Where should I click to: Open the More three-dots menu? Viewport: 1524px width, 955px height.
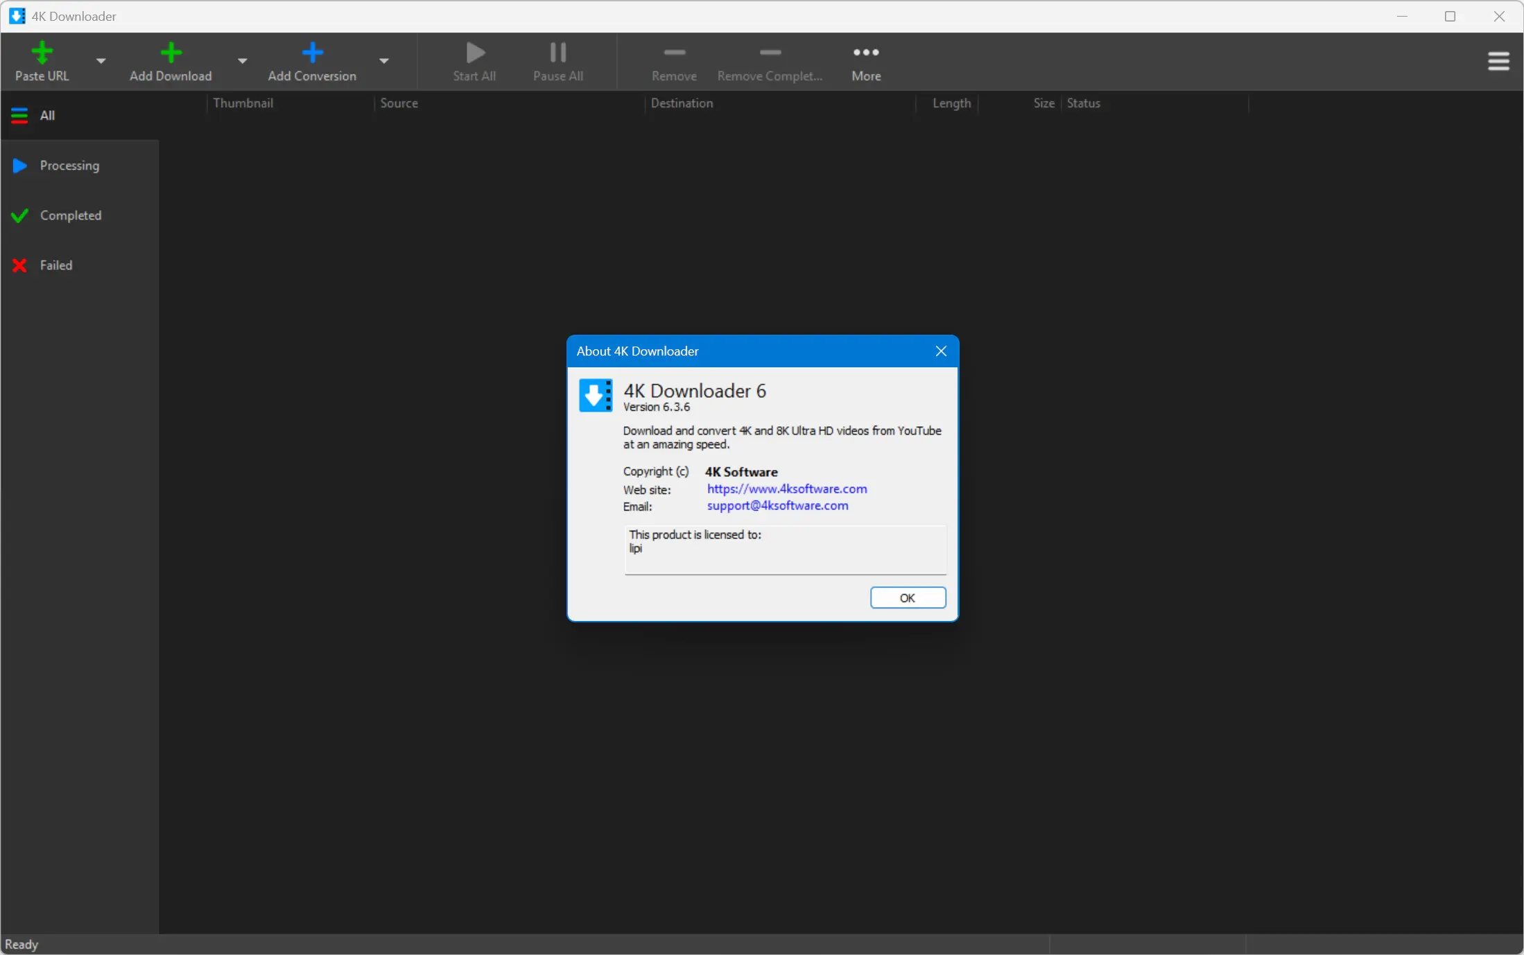point(866,53)
